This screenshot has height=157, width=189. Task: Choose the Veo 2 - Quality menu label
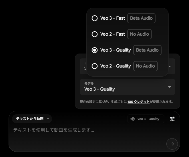pos(116,66)
